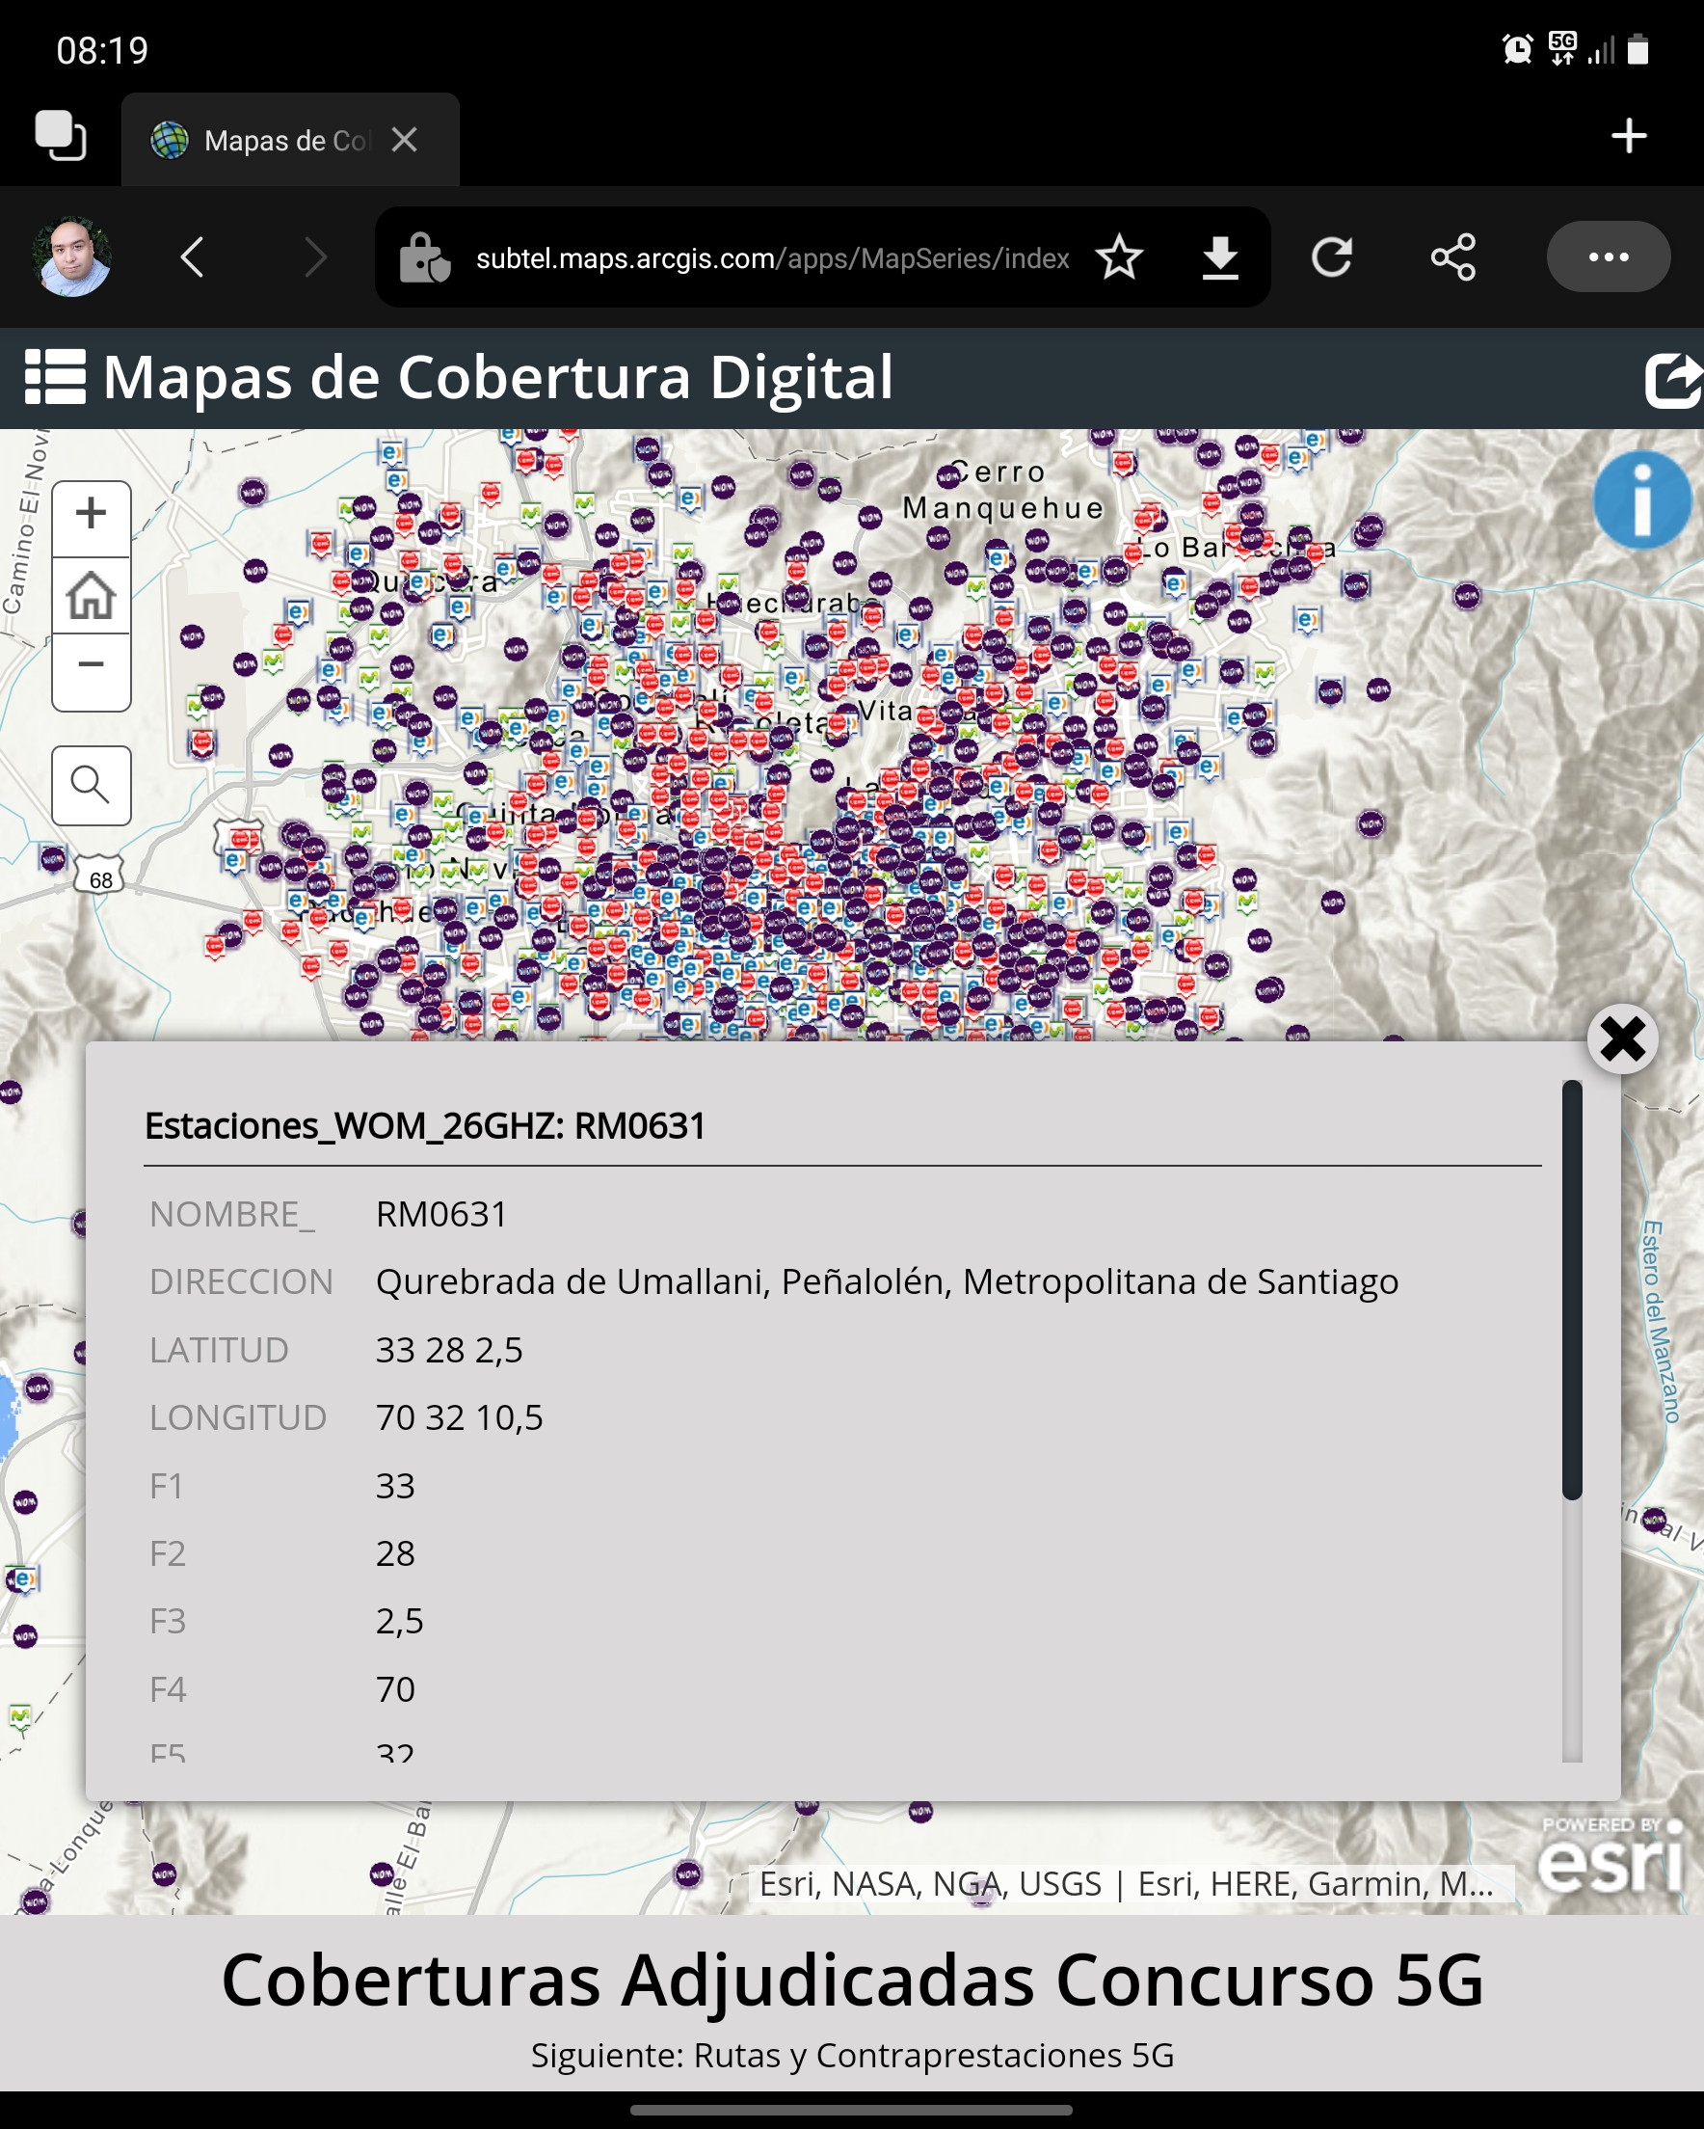
Task: Open a new browser tab with plus
Action: click(1628, 136)
